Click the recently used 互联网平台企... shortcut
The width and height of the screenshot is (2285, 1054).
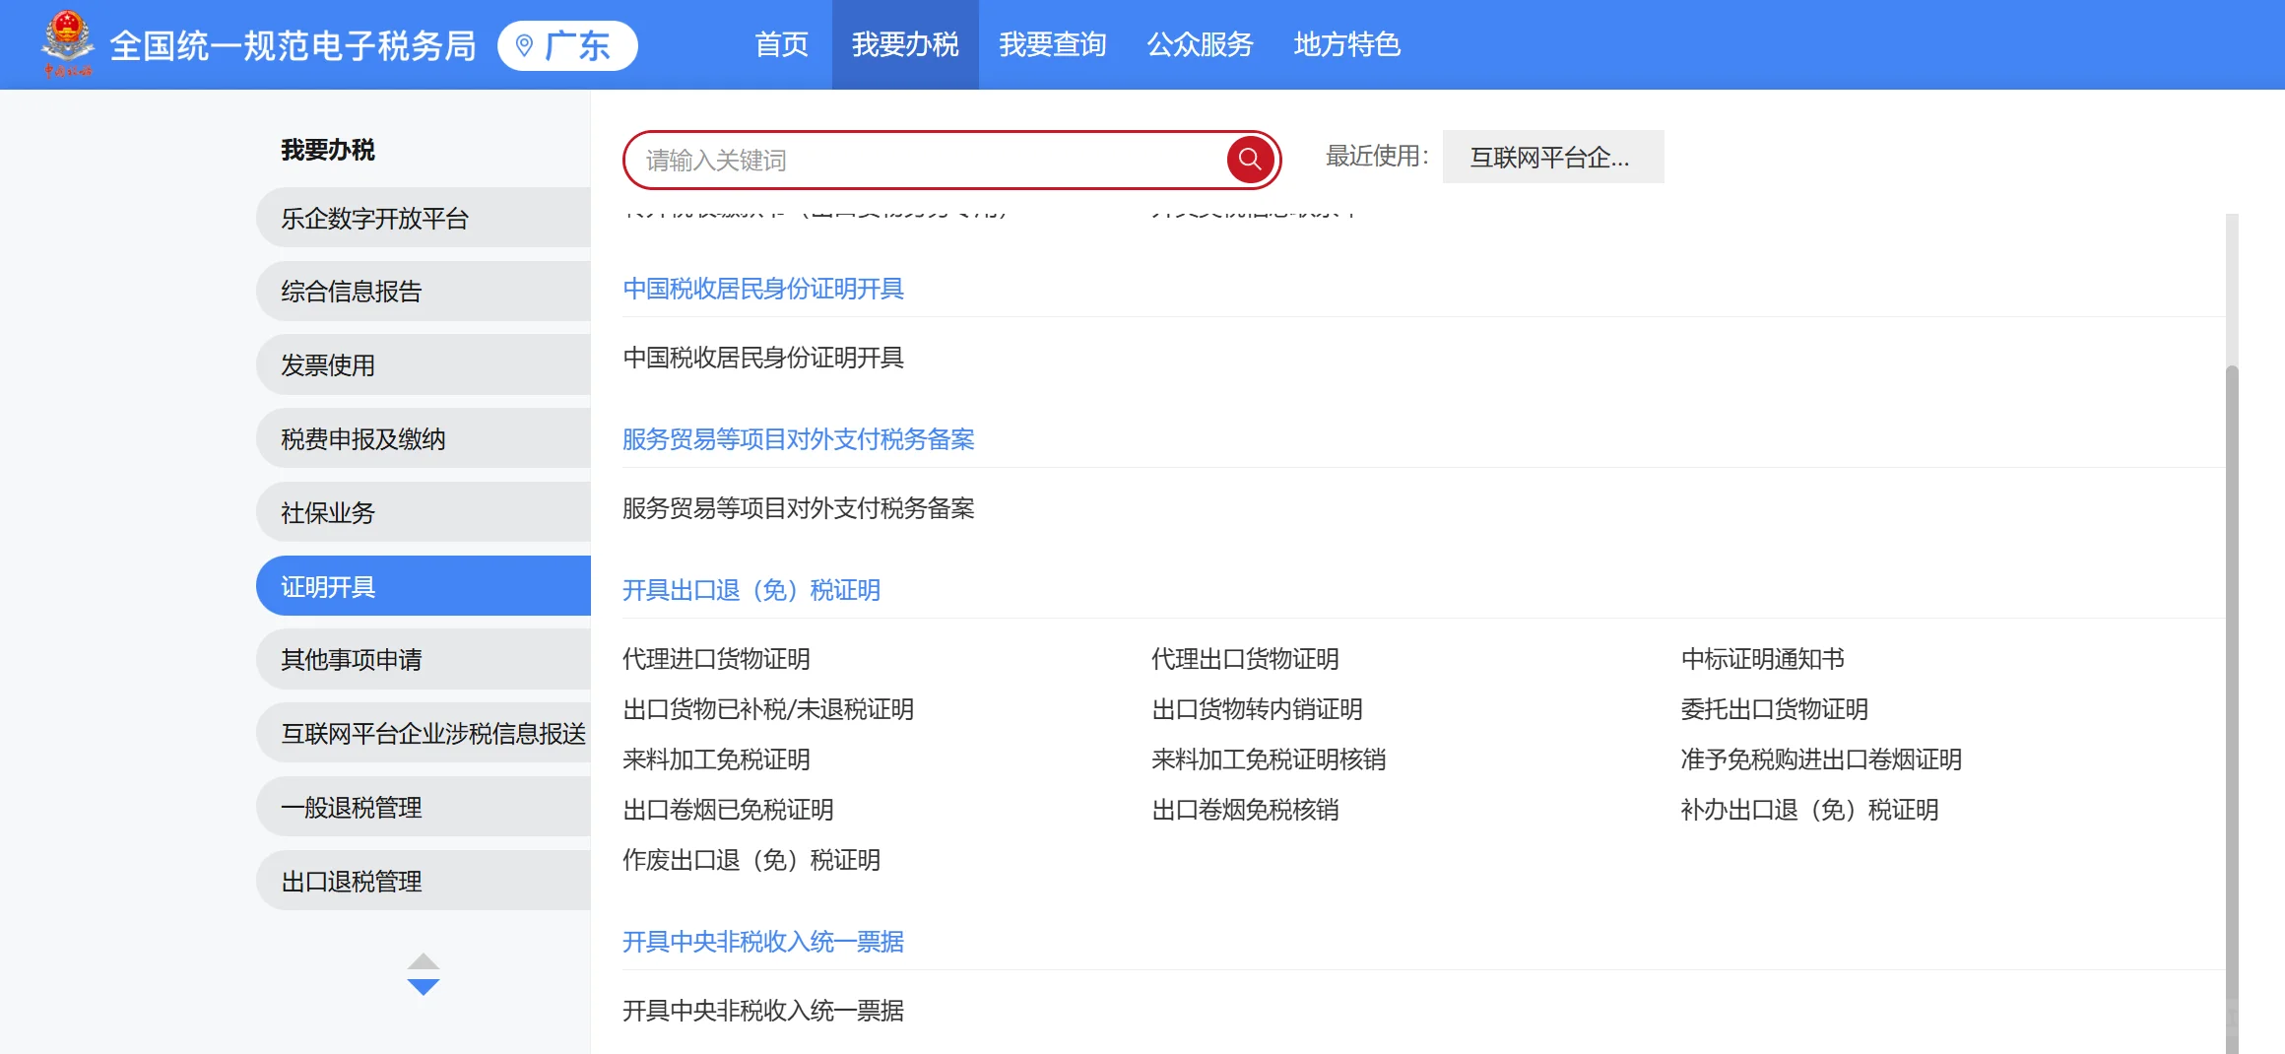click(x=1552, y=157)
